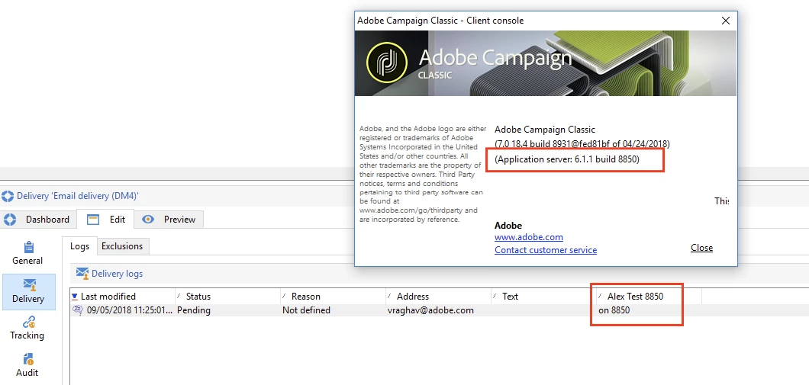Switch to the Exclusions sub-tab
The width and height of the screenshot is (809, 385).
[122, 245]
